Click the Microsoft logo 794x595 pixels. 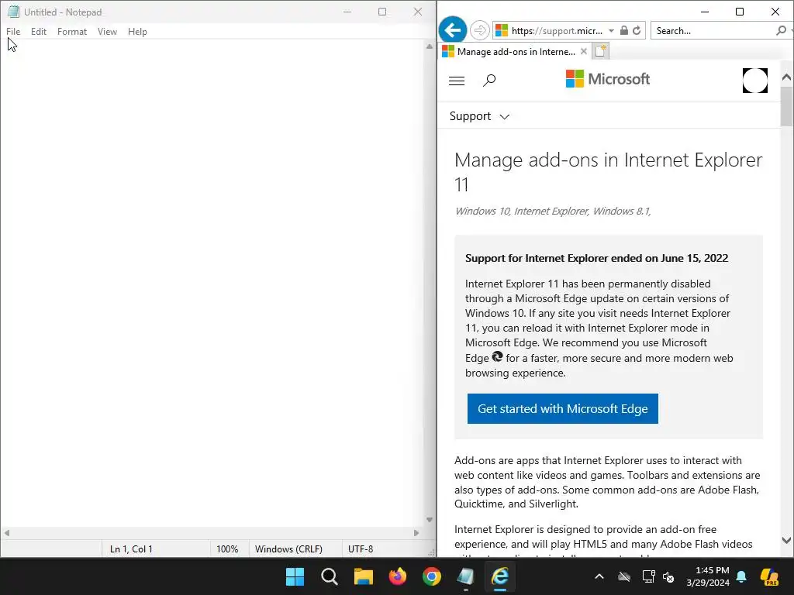coord(608,79)
